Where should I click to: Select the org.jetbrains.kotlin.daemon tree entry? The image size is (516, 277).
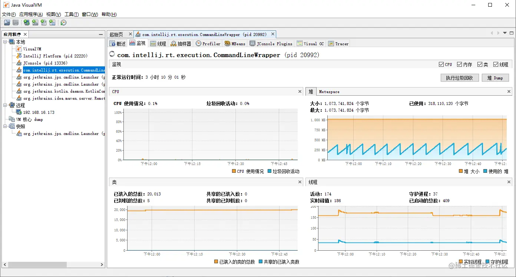pos(64,91)
